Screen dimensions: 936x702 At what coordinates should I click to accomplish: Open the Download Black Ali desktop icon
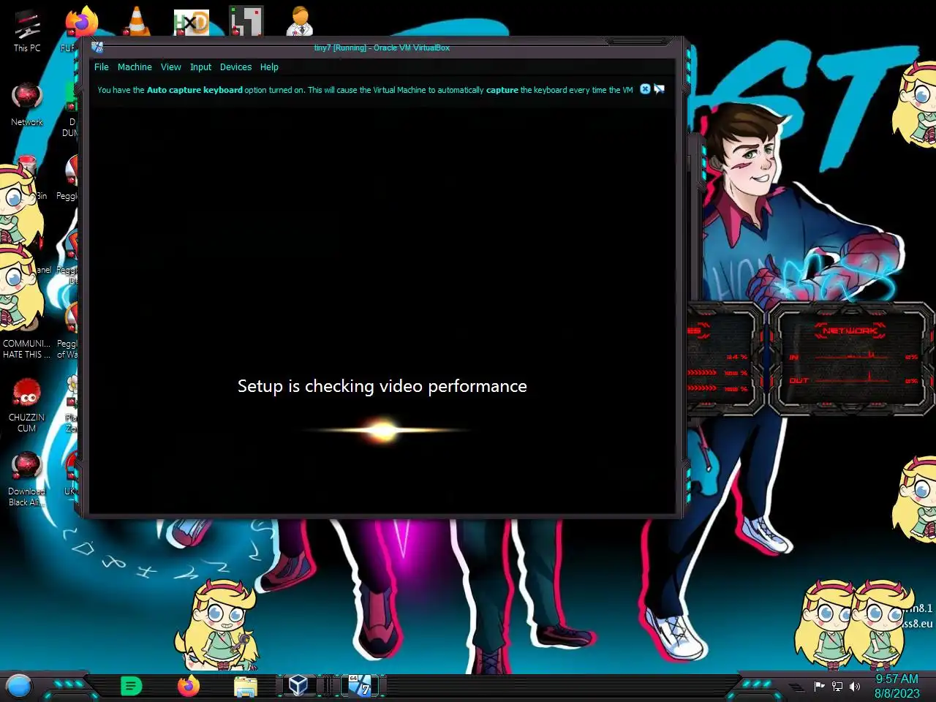27,479
